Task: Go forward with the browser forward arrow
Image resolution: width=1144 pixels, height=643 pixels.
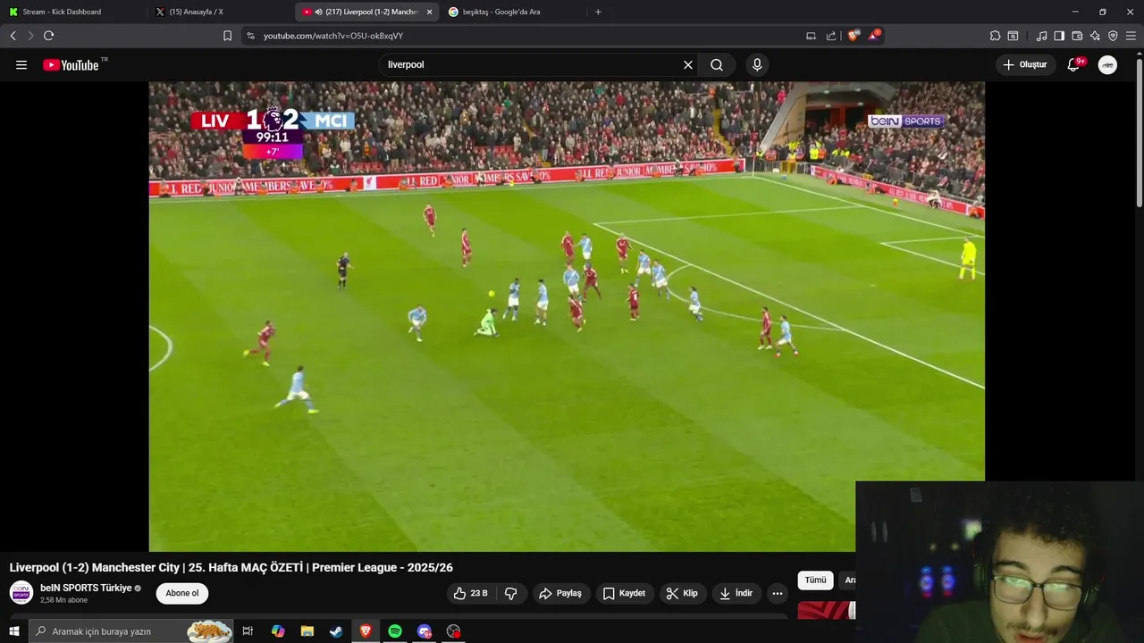Action: point(30,36)
